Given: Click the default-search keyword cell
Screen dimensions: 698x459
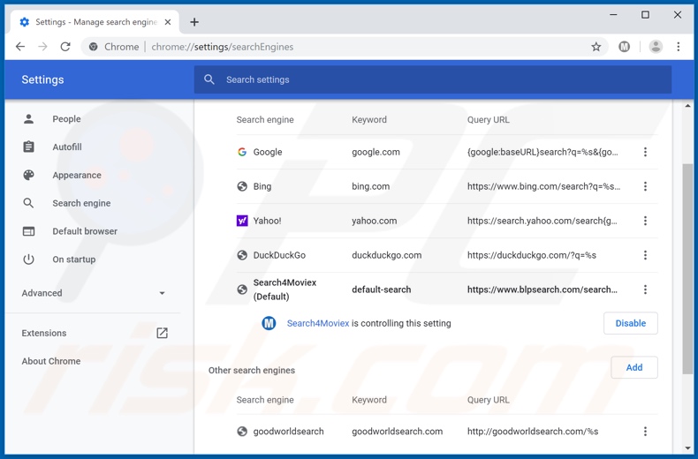Looking at the screenshot, I should click(x=381, y=290).
